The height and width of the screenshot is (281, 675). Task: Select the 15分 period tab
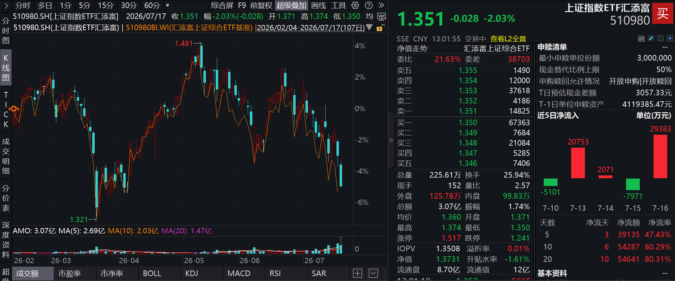point(106,5)
